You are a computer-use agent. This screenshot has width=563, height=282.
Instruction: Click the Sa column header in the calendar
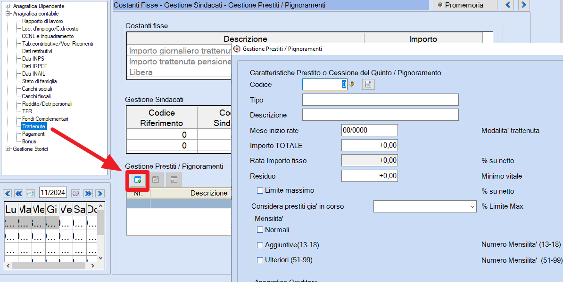pyautogui.click(x=79, y=210)
